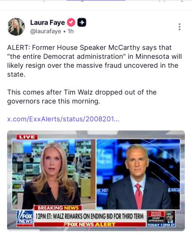
Task: Click the Fox News logo in image
Action: (25, 219)
